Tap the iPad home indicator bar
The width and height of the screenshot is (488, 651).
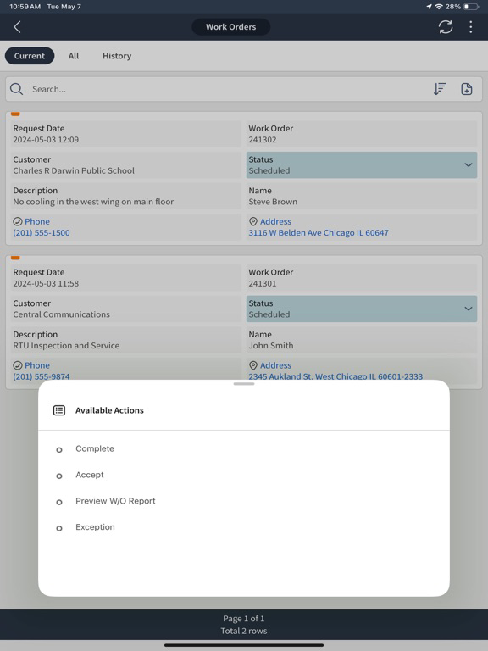click(x=244, y=645)
